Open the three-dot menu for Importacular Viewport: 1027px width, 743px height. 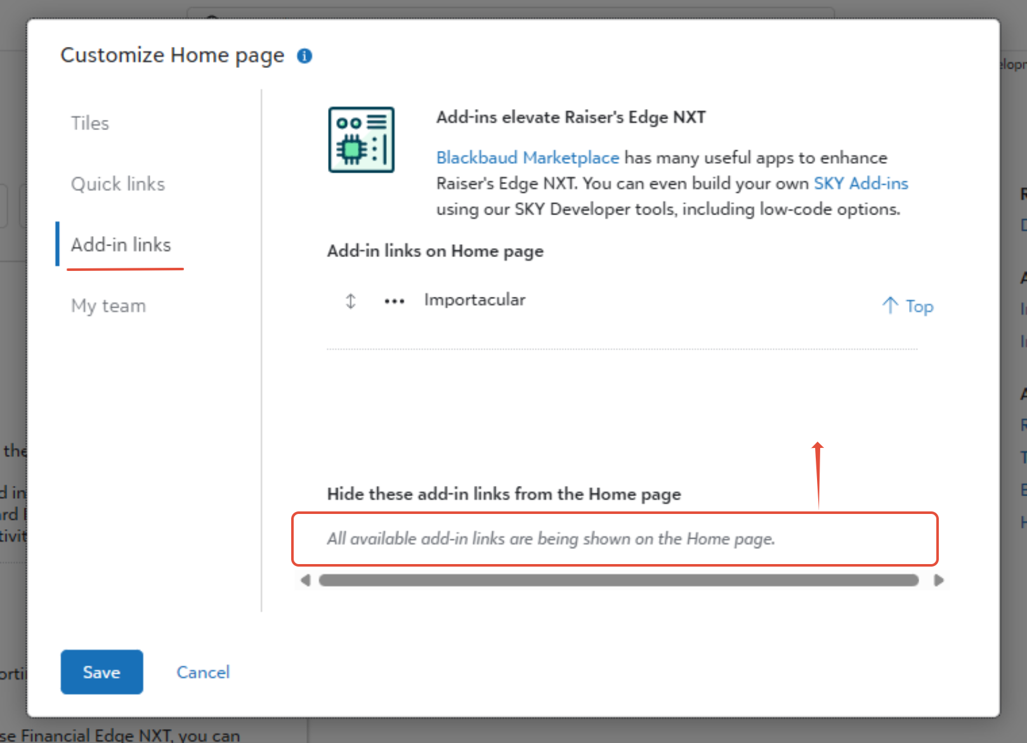point(394,301)
